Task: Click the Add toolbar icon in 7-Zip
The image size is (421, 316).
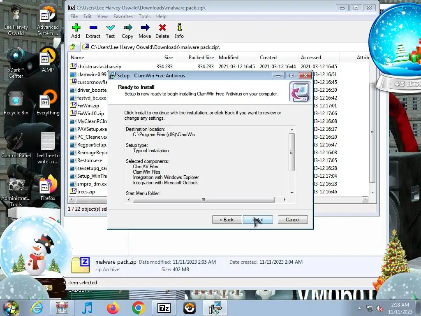Action: 76,31
